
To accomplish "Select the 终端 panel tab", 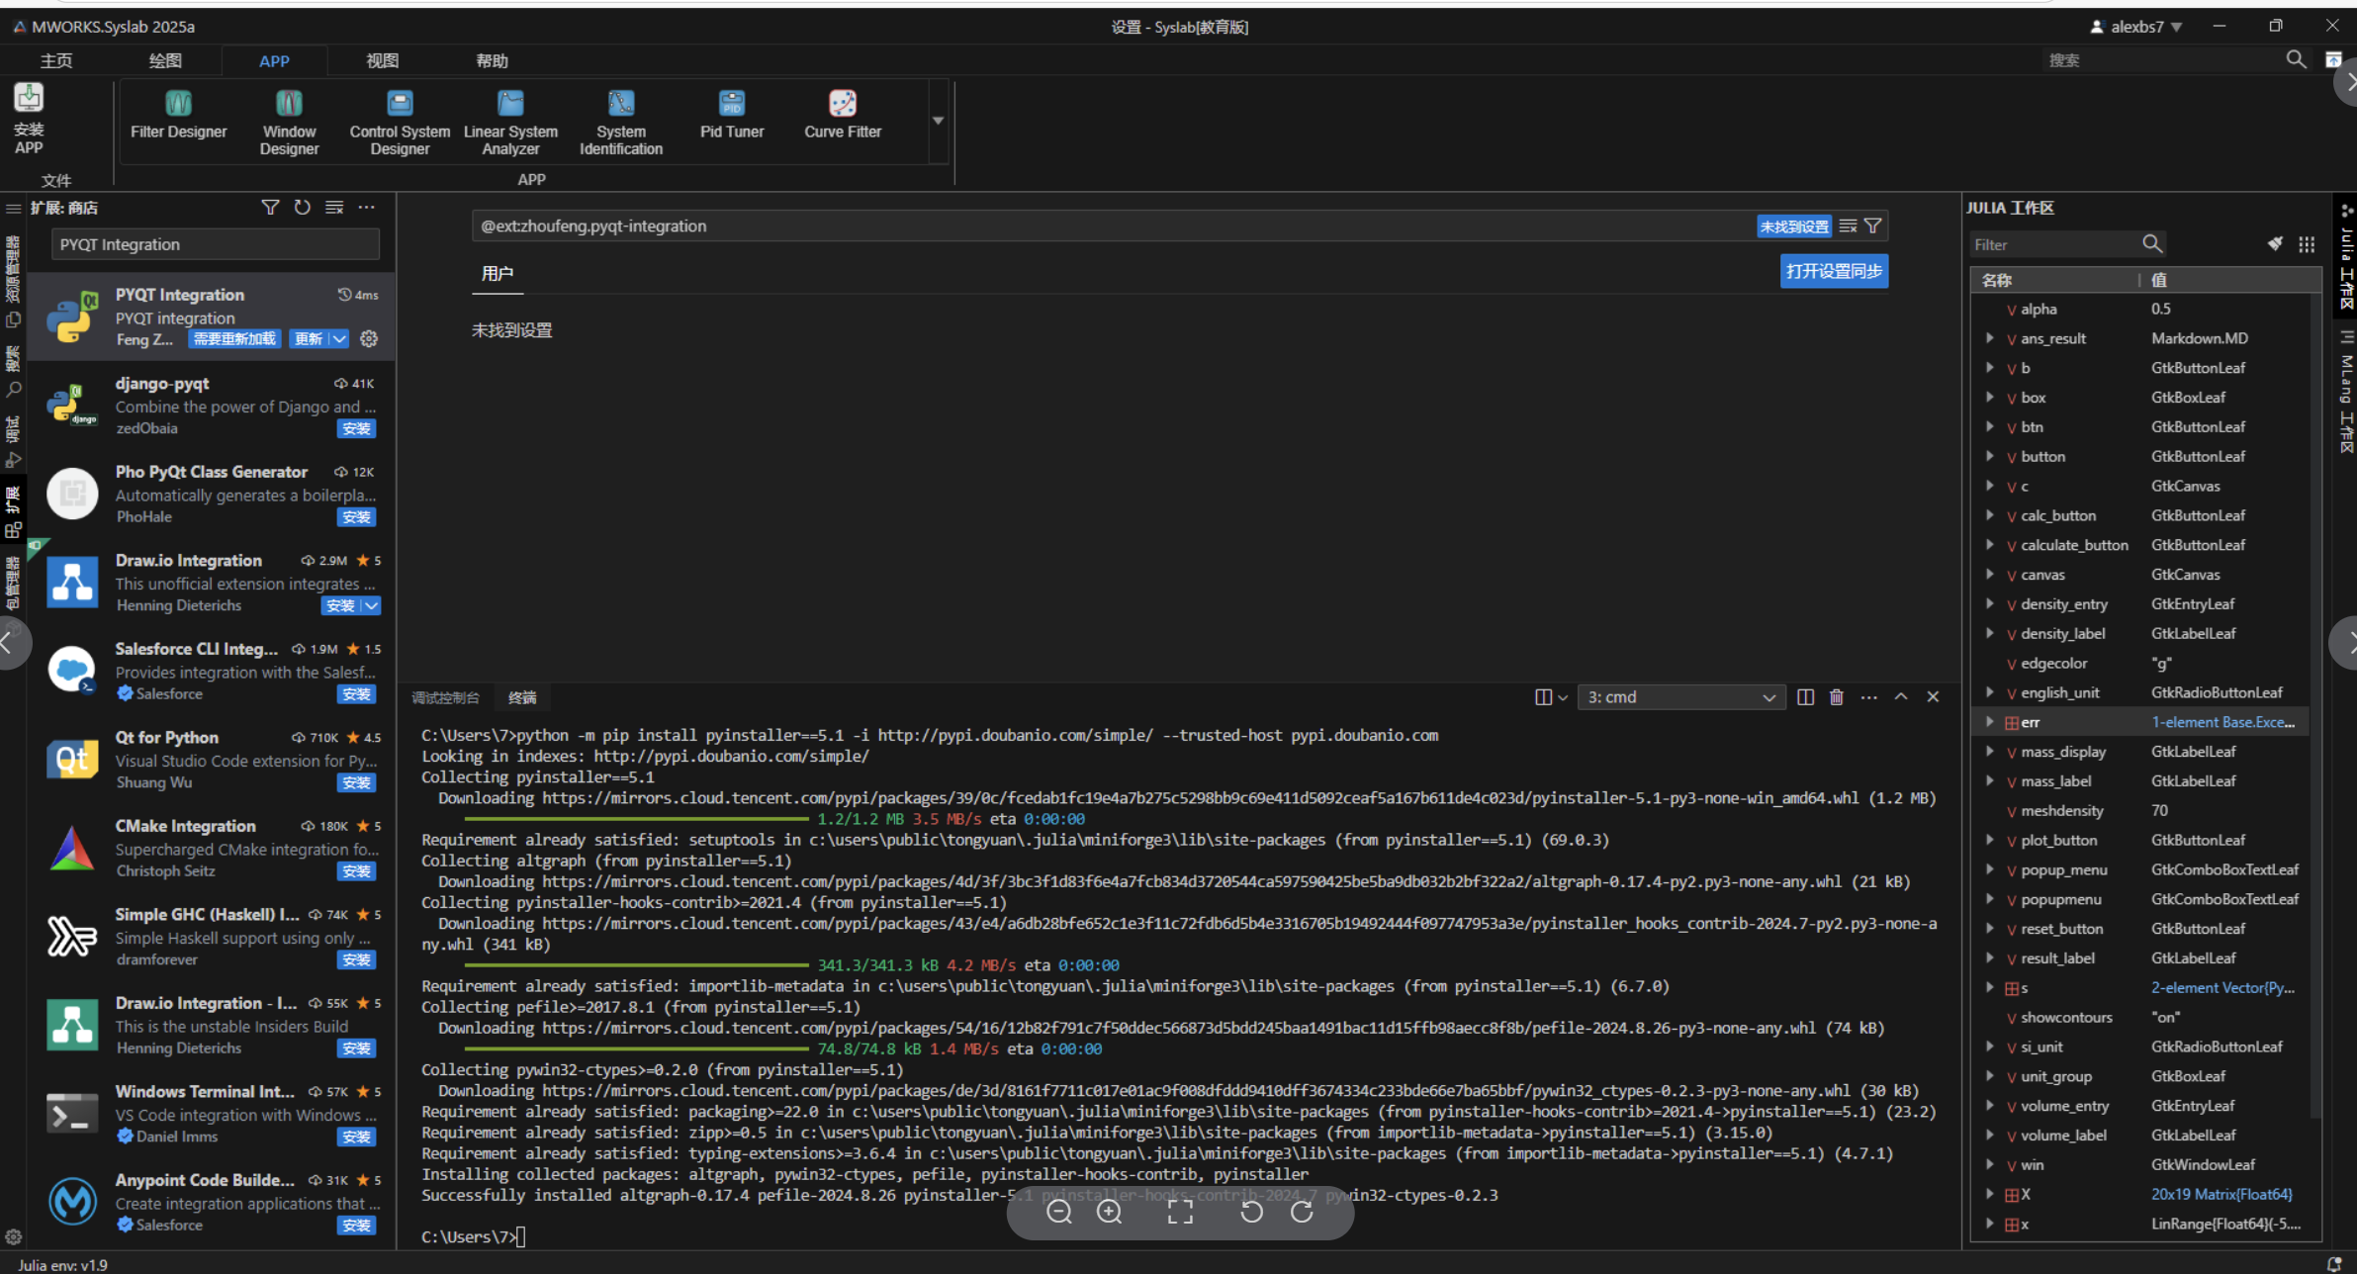I will click(522, 698).
